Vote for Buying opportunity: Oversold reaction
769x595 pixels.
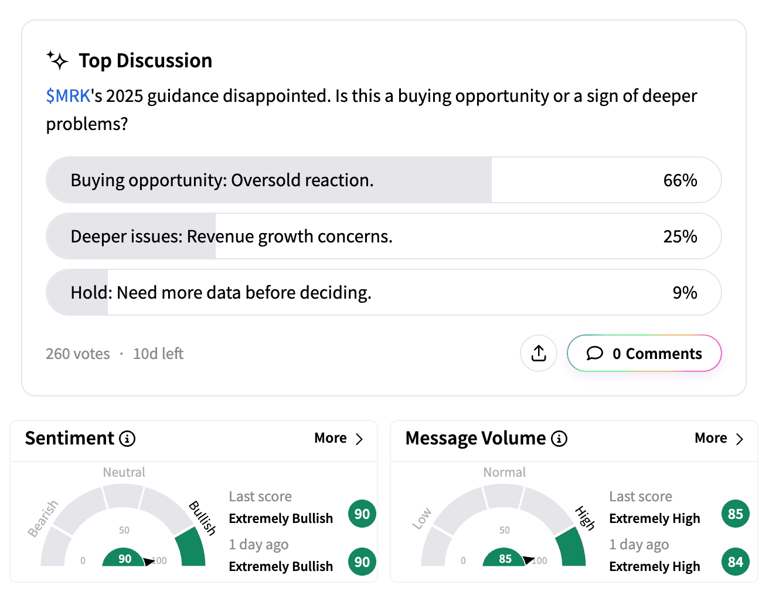tap(383, 180)
